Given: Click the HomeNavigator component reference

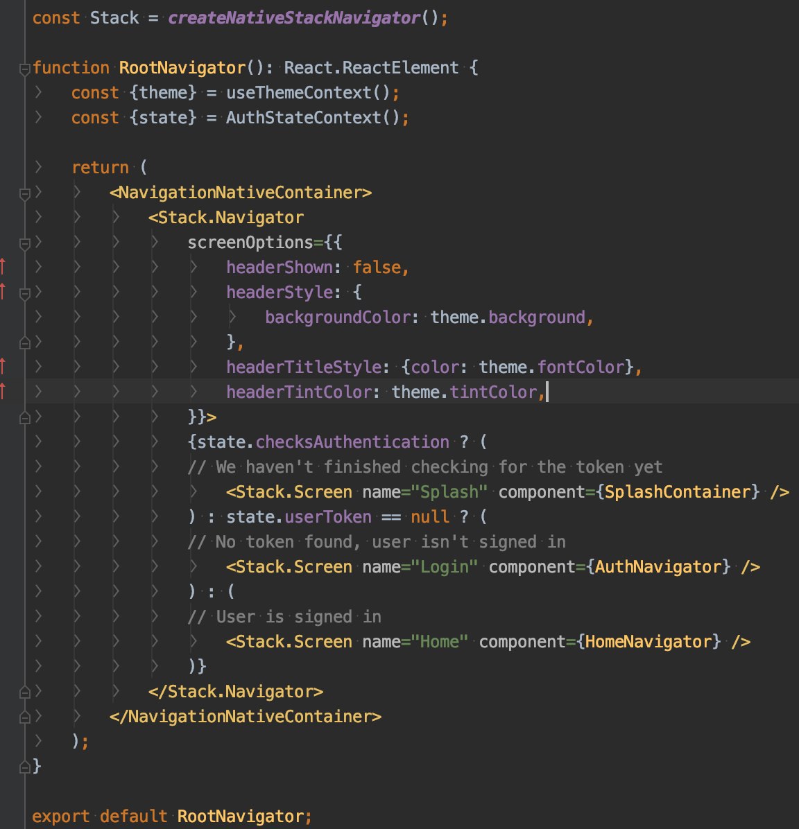Looking at the screenshot, I should [x=648, y=641].
